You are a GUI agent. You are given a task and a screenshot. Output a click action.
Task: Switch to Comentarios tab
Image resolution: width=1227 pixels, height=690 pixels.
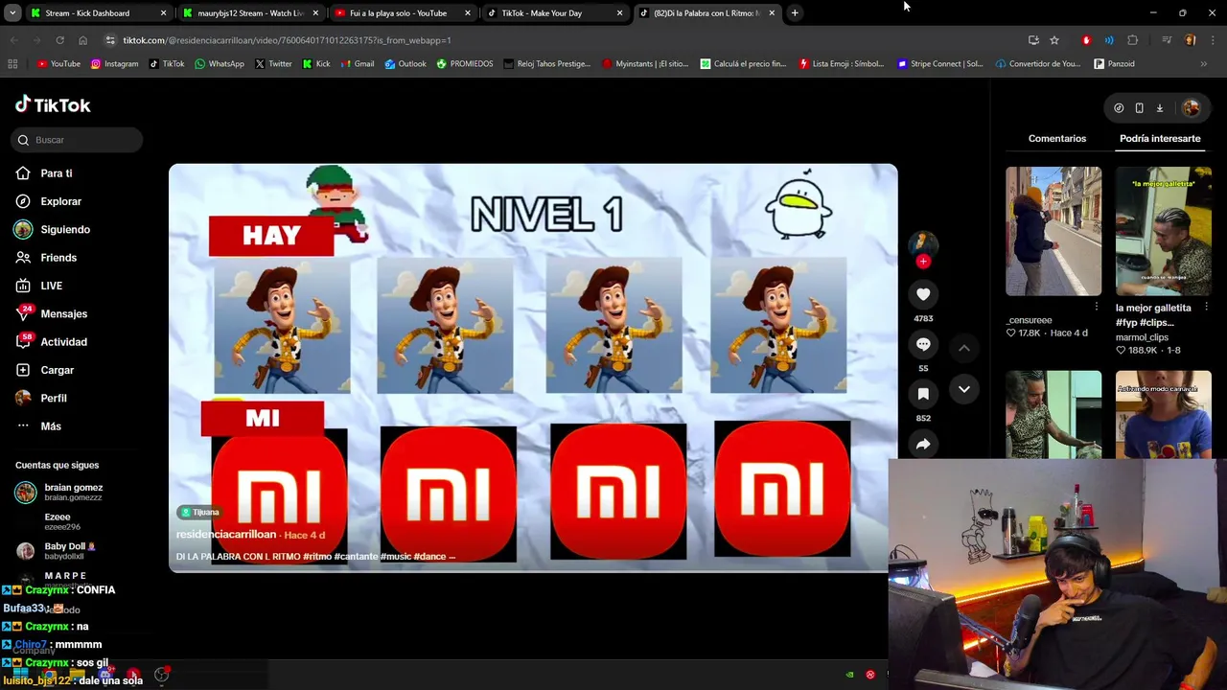click(x=1057, y=139)
